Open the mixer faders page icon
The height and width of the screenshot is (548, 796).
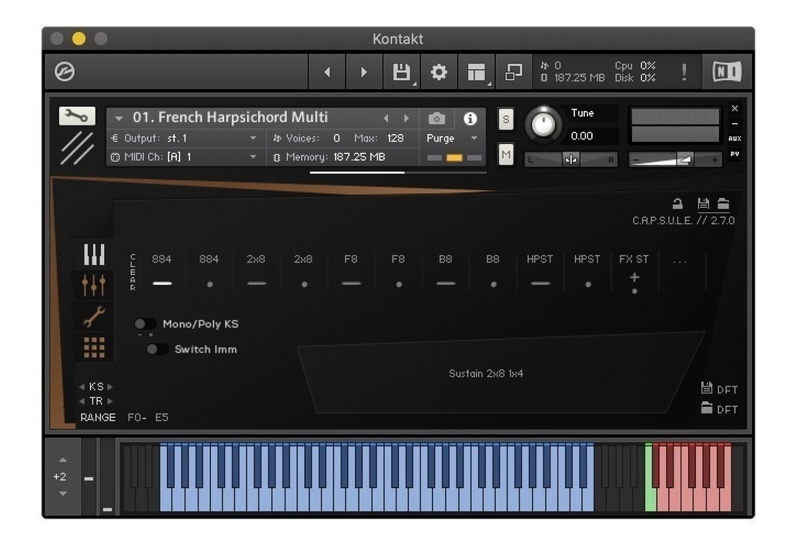coord(95,285)
